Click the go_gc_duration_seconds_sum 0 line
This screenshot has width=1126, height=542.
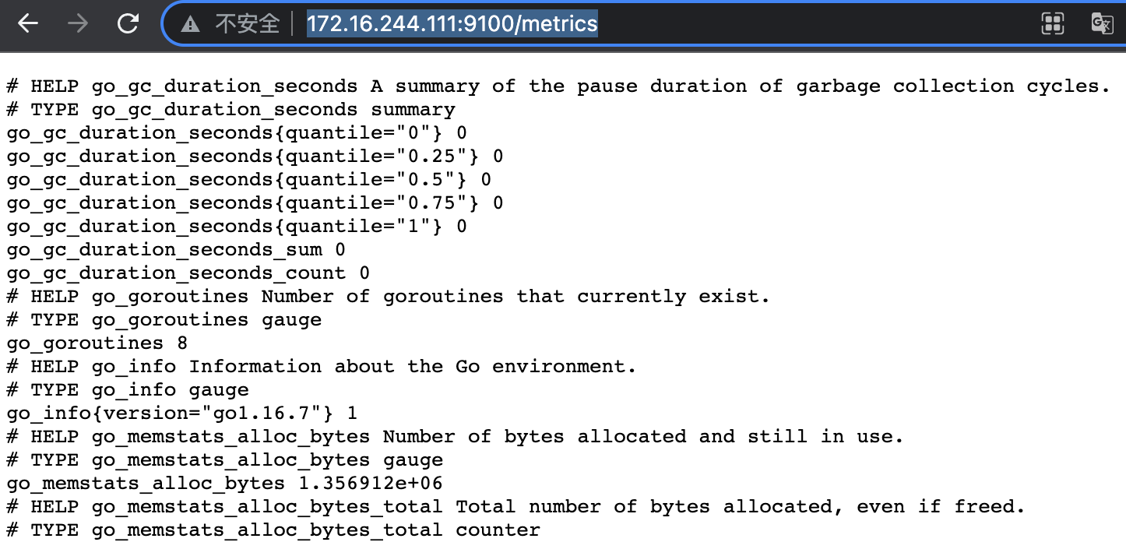pyautogui.click(x=176, y=250)
